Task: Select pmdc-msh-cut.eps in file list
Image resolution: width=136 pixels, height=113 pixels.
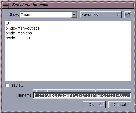Action: 23,28
